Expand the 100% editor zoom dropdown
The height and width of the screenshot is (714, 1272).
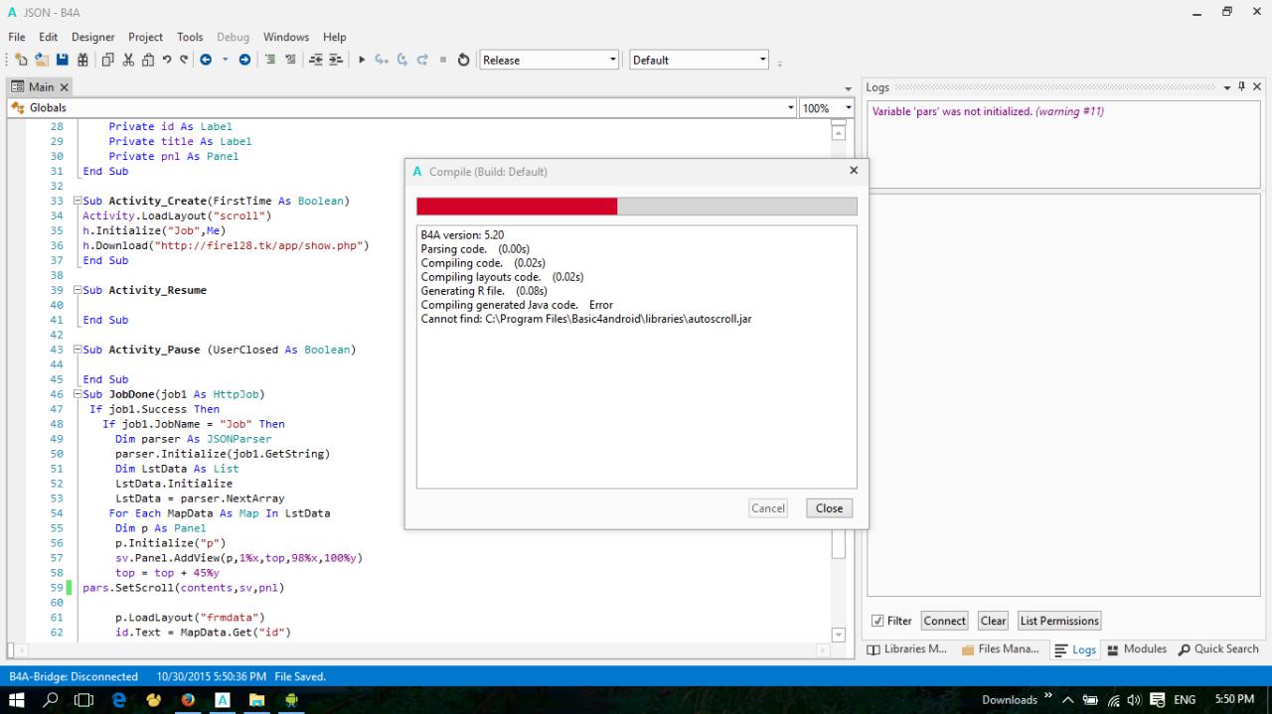(x=848, y=107)
